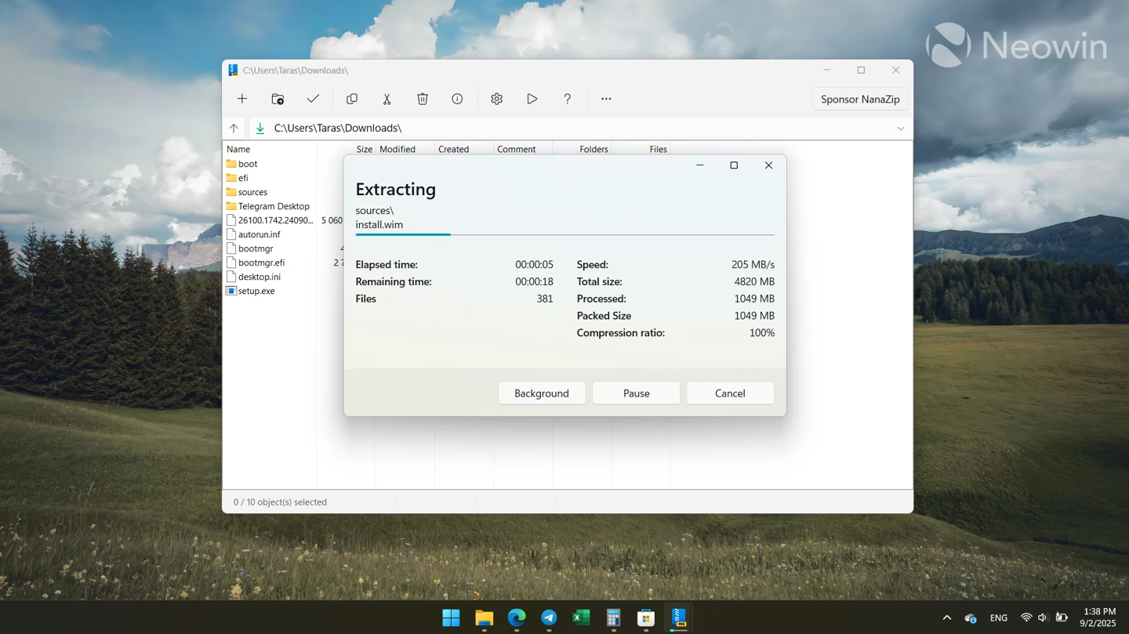Open the Settings gear icon
Image resolution: width=1129 pixels, height=634 pixels.
(496, 99)
